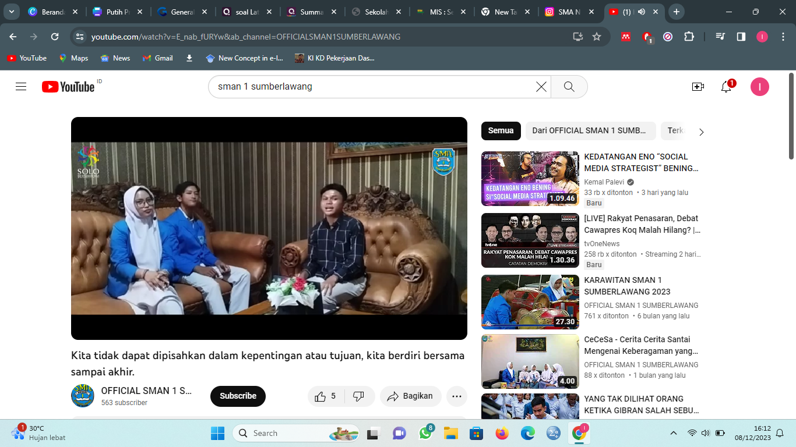Select the Semua filter chip
796x447 pixels.
pyautogui.click(x=501, y=131)
